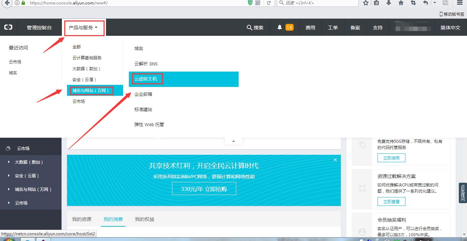The width and height of the screenshot is (467, 241).
Task: Bookmark this page with star icon
Action: 366,3
